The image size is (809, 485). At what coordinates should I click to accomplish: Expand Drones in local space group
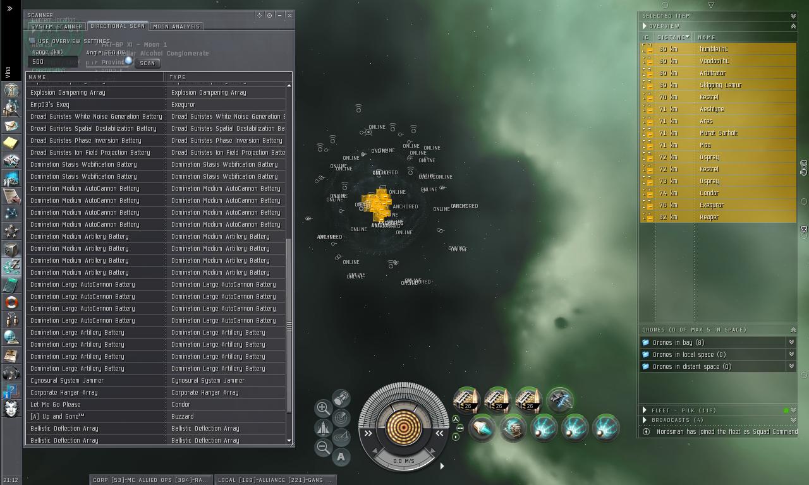point(791,354)
